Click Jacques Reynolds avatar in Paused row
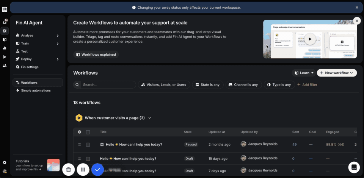 coord(243,144)
